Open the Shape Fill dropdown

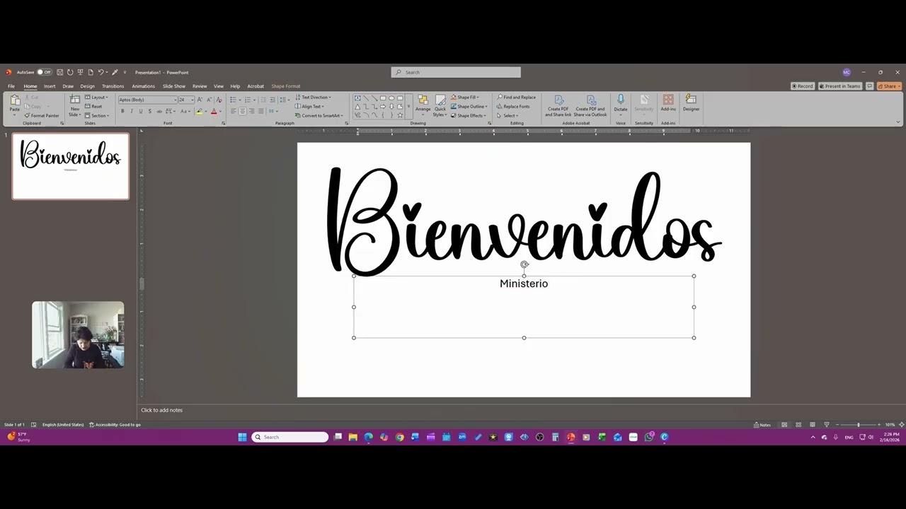(x=465, y=97)
